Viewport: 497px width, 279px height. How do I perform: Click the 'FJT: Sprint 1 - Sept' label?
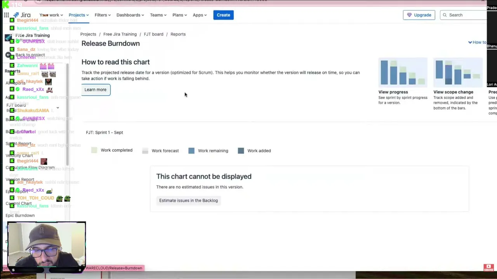point(104,133)
